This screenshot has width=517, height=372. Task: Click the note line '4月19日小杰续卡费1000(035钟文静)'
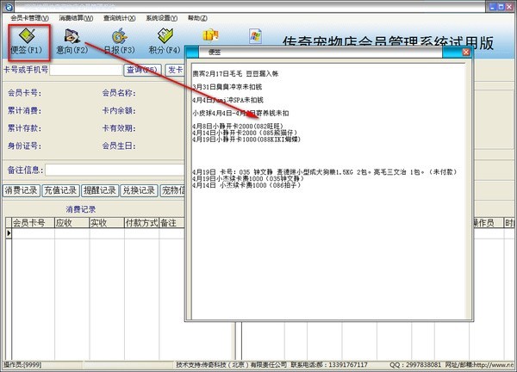pyautogui.click(x=248, y=178)
